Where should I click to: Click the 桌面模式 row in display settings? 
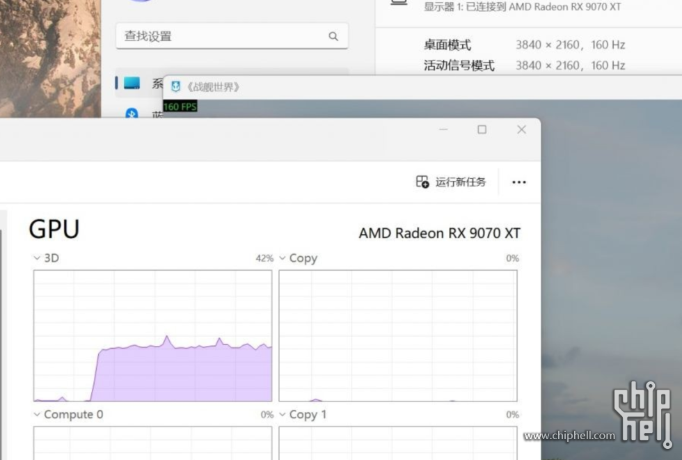coord(524,45)
